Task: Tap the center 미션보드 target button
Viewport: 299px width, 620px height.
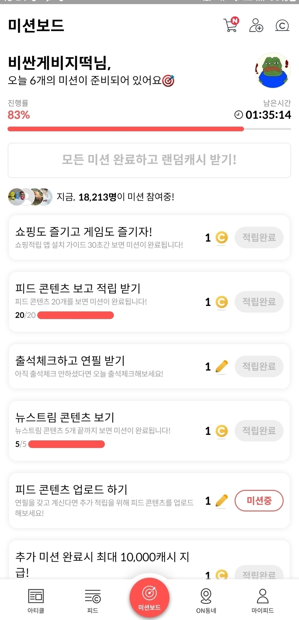Action: (x=149, y=596)
